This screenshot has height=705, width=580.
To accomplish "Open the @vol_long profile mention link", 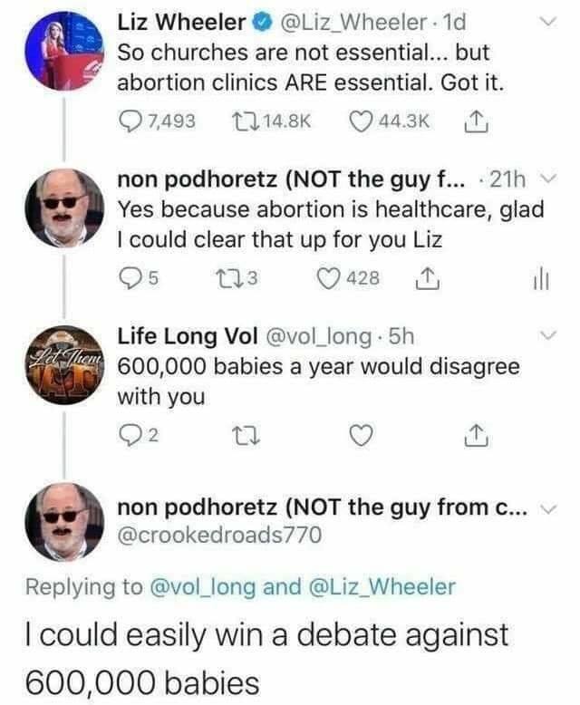I will (x=197, y=586).
